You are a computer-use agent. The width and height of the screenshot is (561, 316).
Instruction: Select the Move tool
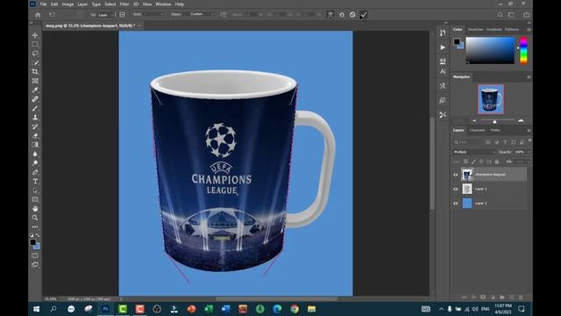pyautogui.click(x=35, y=35)
